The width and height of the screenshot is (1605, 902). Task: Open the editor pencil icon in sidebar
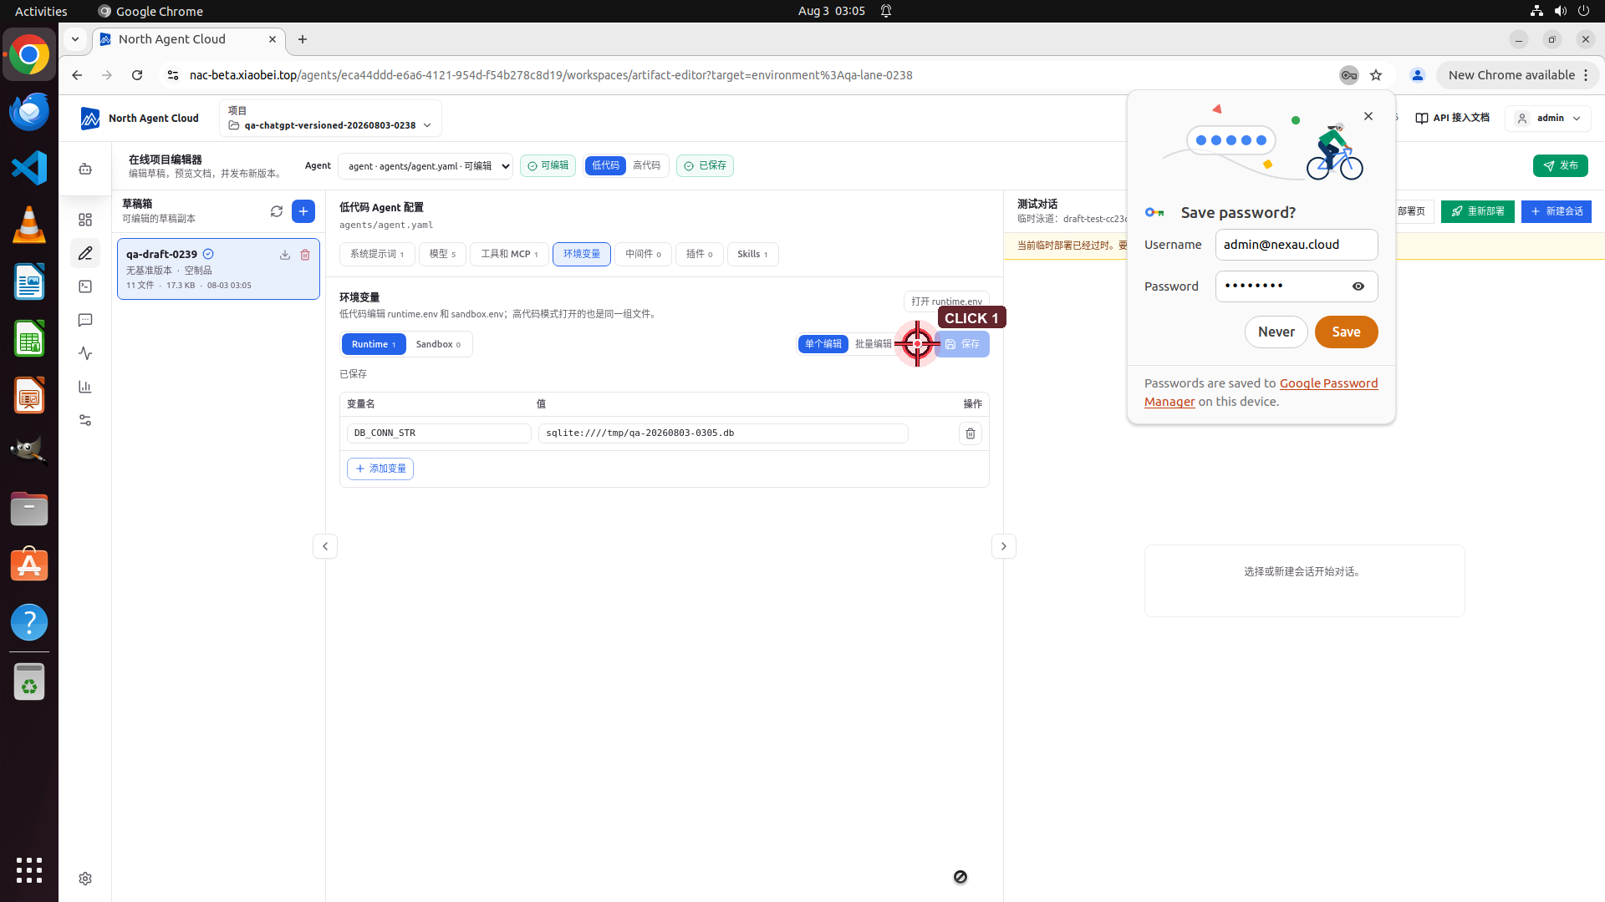[x=85, y=253]
